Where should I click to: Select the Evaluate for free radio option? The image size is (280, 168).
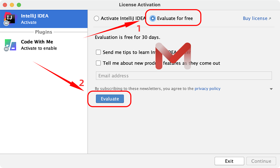tap(153, 18)
